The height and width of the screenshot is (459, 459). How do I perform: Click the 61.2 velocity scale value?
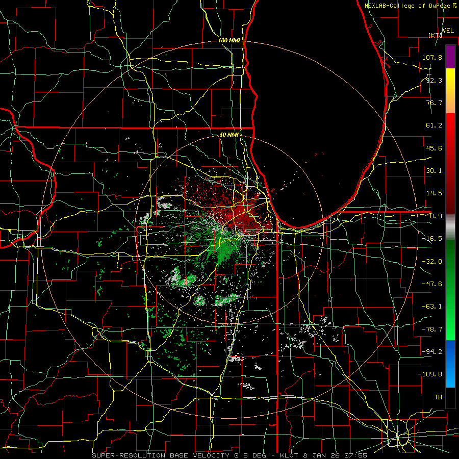(434, 125)
